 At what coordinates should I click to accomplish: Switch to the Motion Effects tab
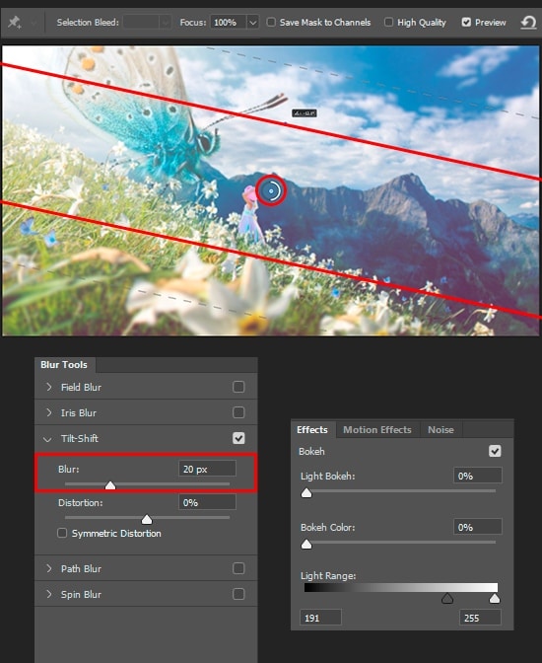(377, 429)
